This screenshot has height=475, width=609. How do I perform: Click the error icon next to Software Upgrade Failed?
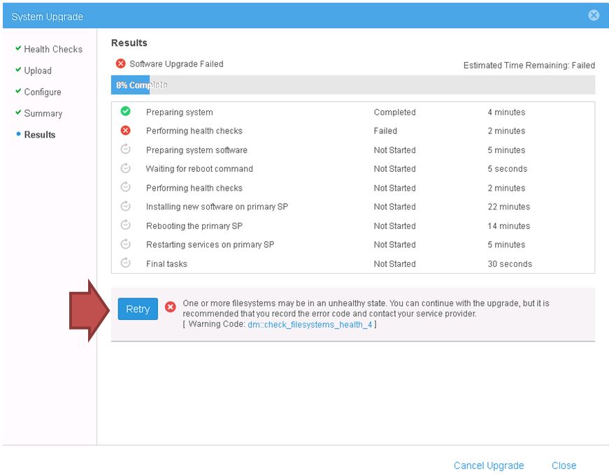click(119, 64)
